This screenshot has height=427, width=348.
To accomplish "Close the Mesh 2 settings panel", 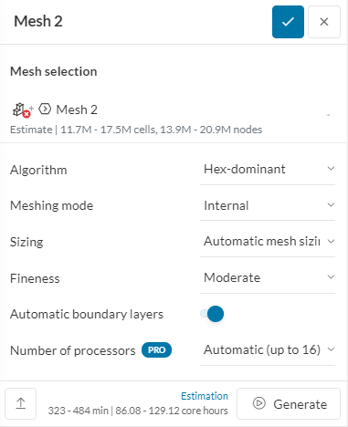I will pyautogui.click(x=324, y=22).
